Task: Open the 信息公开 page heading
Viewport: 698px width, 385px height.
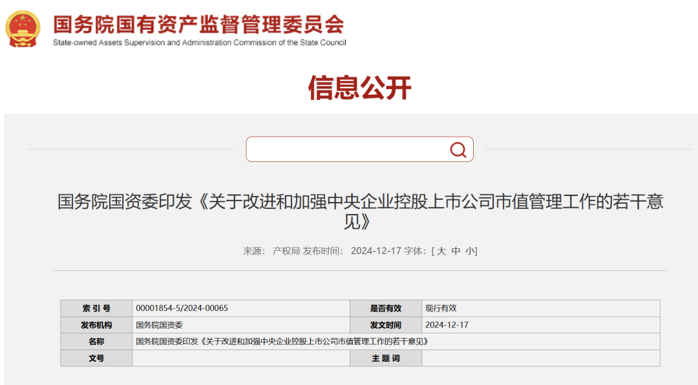Action: (x=359, y=88)
